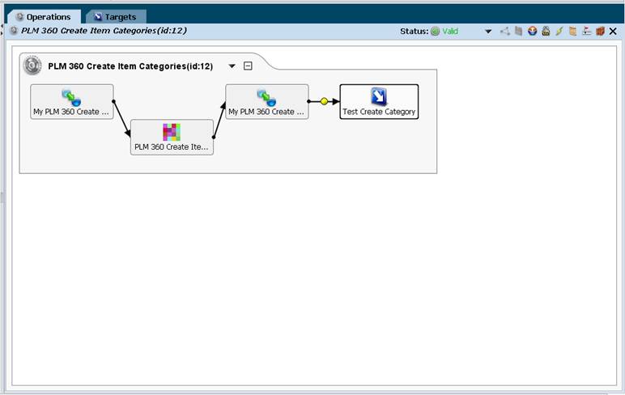Select the second My PLM 360 Create node
This screenshot has height=395, width=625.
[267, 102]
